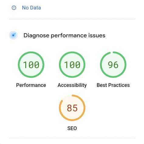Select the No Data link text
The width and height of the screenshot is (144, 144).
pyautogui.click(x=32, y=8)
